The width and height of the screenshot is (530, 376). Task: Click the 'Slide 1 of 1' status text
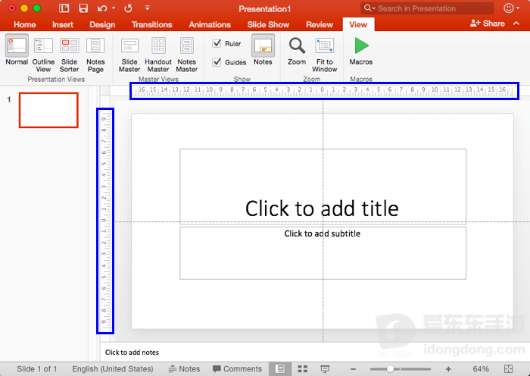(37, 369)
